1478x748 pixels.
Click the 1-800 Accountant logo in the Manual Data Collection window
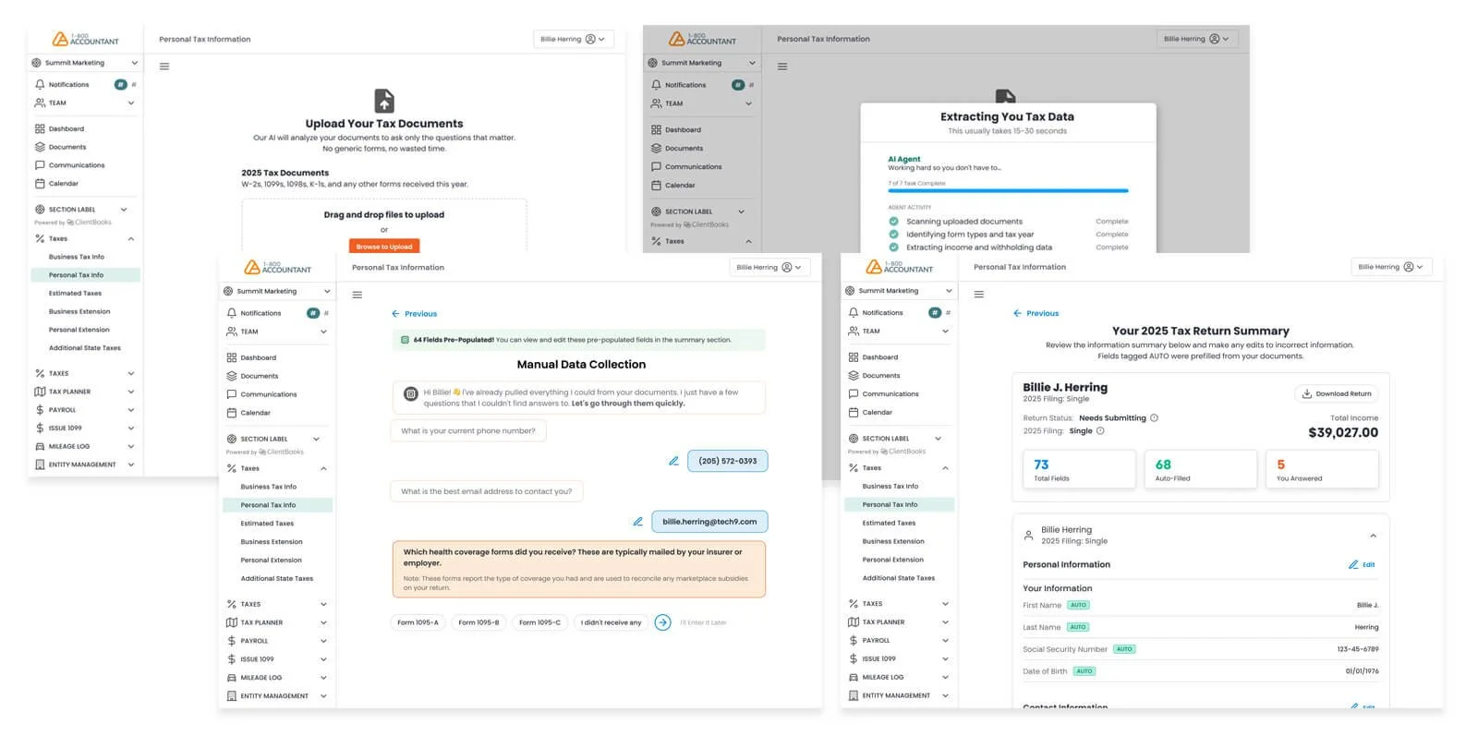coord(277,268)
